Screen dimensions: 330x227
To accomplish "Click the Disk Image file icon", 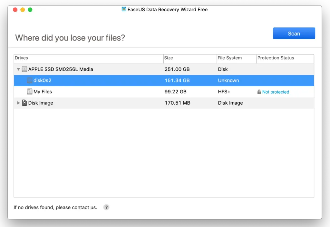I will click(x=24, y=103).
